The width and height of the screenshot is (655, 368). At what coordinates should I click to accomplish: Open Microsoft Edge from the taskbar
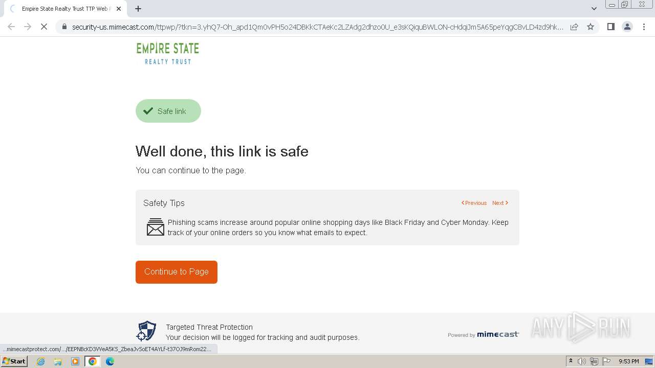(x=110, y=361)
